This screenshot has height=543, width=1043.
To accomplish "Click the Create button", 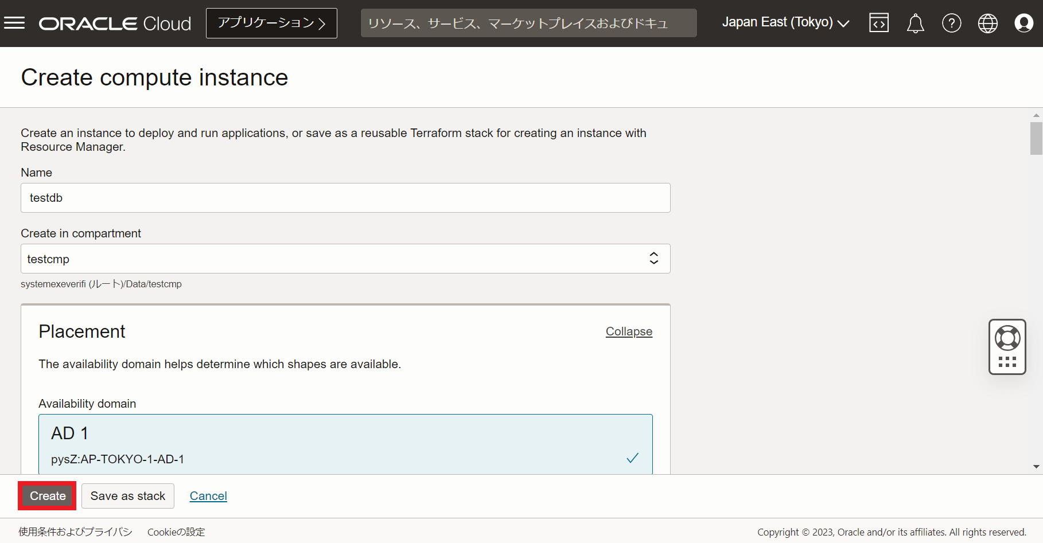I will click(46, 495).
